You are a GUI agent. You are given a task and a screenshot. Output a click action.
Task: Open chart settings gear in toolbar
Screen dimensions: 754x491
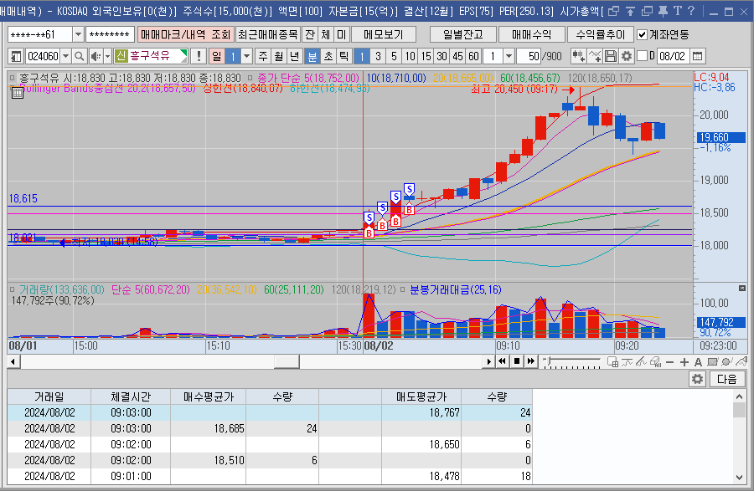click(x=626, y=57)
